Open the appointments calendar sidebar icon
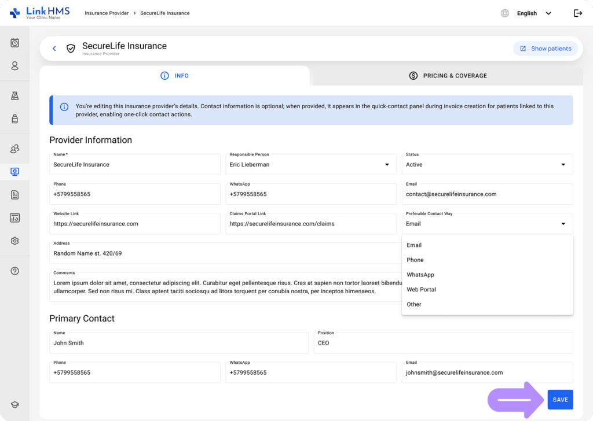 (14, 43)
